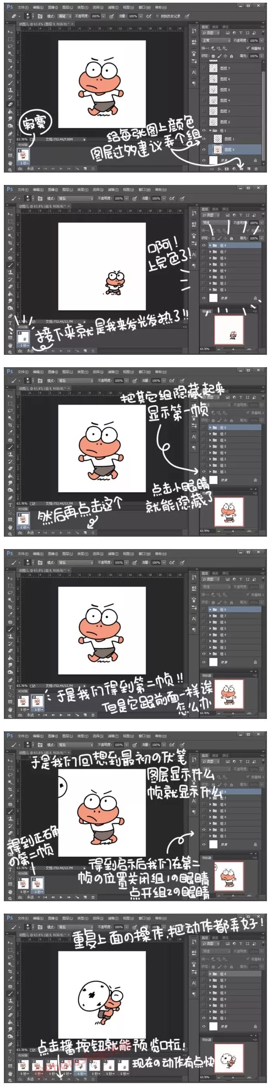Viewport: 272px width, 1085px height.
Task: Click the navigator zoom slider in fourth screenshot
Action: [233, 713]
